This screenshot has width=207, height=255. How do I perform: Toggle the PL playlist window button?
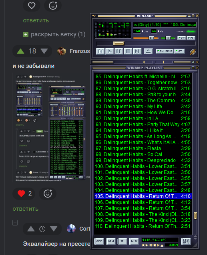[x=191, y=38]
